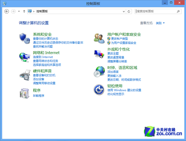Click the title bar Control Panel system icon
This screenshot has height=141, width=186.
click(4, 3)
